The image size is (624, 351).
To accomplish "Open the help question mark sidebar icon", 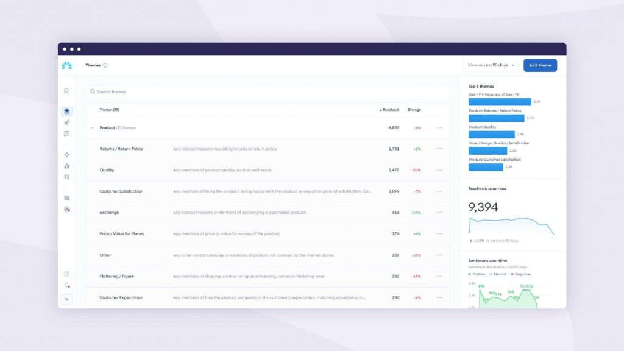I will pyautogui.click(x=67, y=274).
